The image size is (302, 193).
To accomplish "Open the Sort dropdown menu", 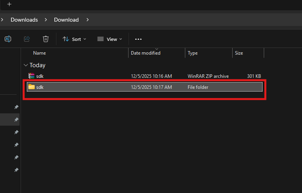I will [74, 39].
